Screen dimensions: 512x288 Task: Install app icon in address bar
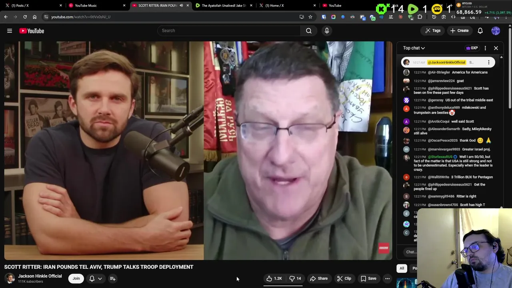tap(302, 17)
